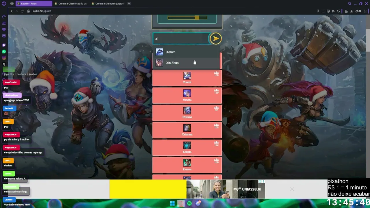This screenshot has width=370, height=208.
Task: Click chat message 'pq ele acha q é mulher'
Action: tap(17, 140)
